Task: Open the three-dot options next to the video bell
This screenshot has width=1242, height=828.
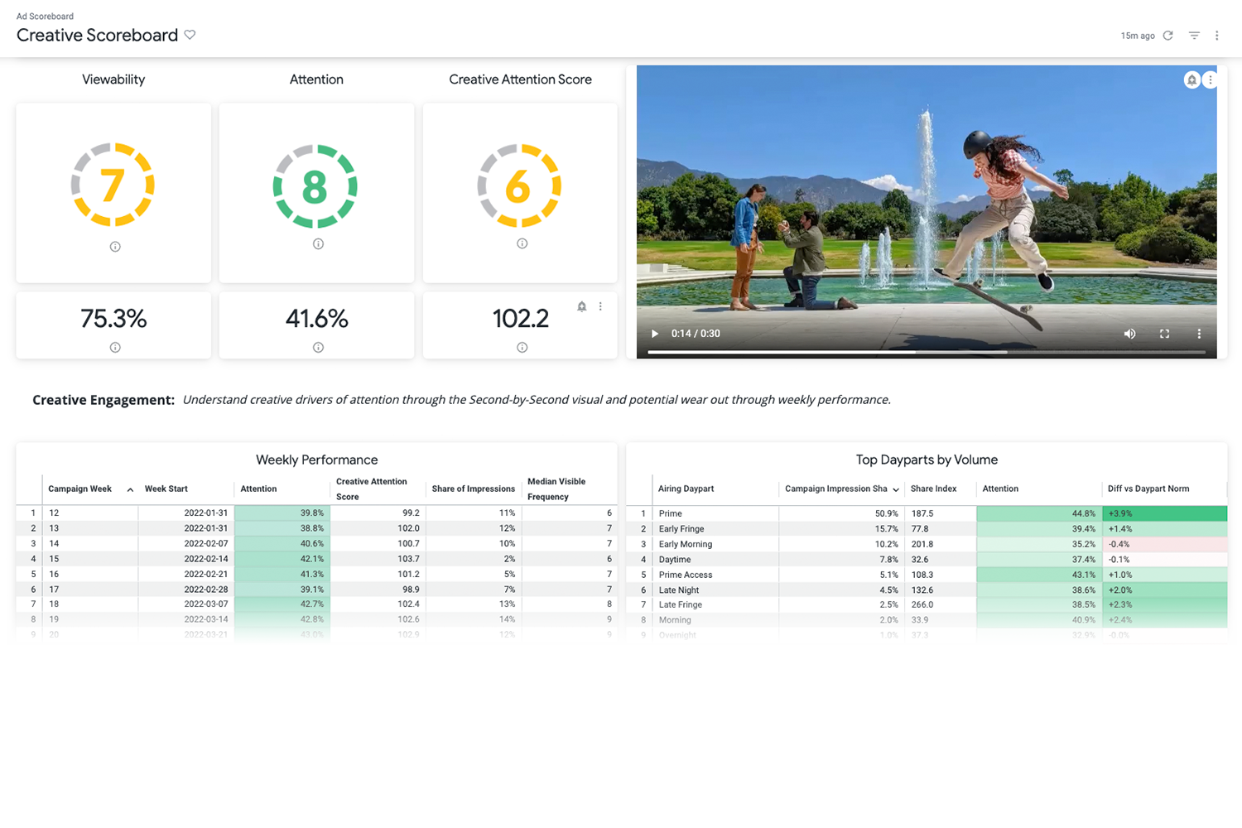Action: pyautogui.click(x=1211, y=79)
